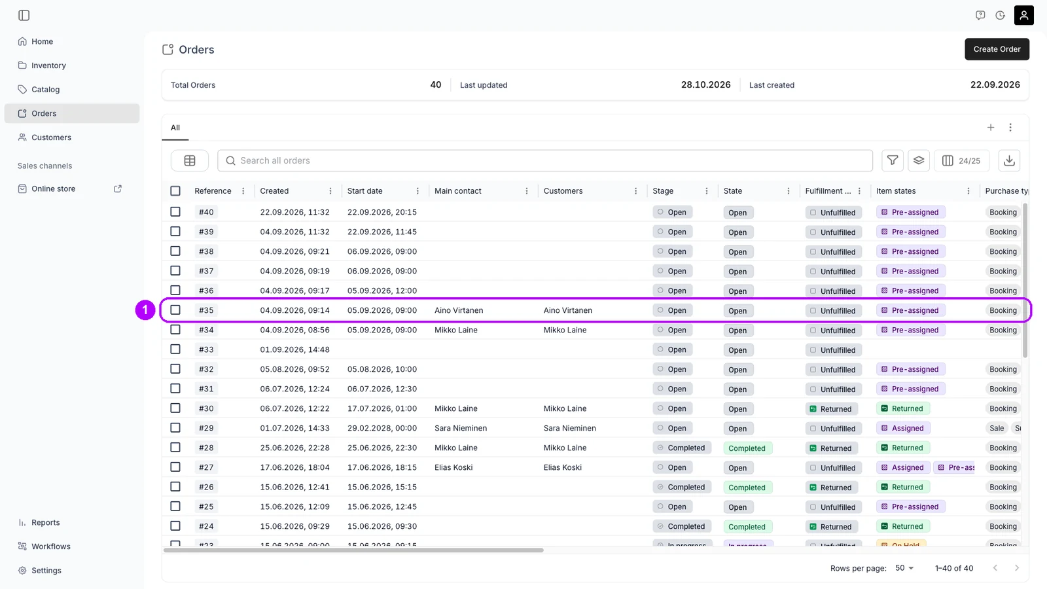
Task: Open the feedback chat icon
Action: (980, 15)
